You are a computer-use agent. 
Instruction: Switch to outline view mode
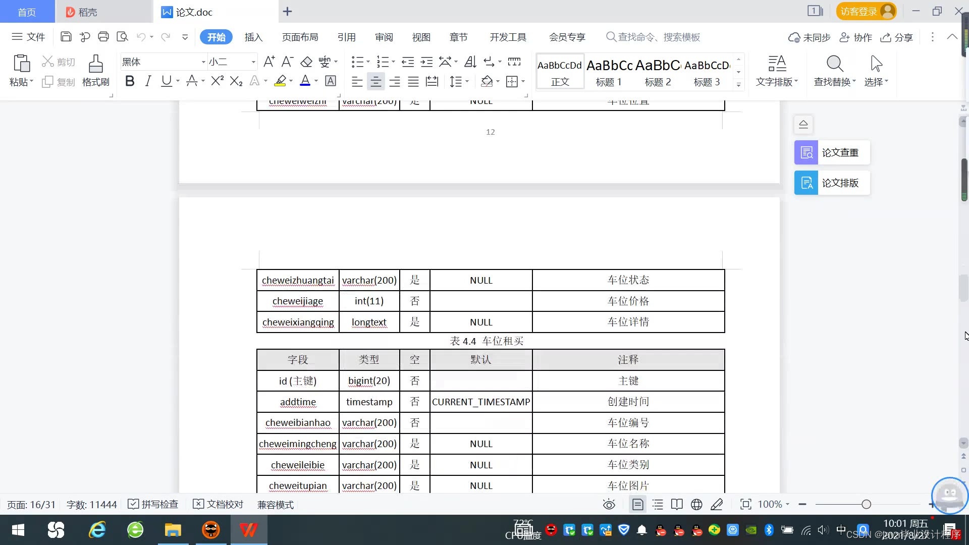click(658, 504)
